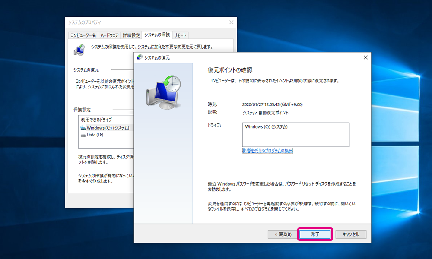Click the timestamp 2020/01/27 12:05:43 (GMT+9:00)
432x259 pixels.
point(272,104)
